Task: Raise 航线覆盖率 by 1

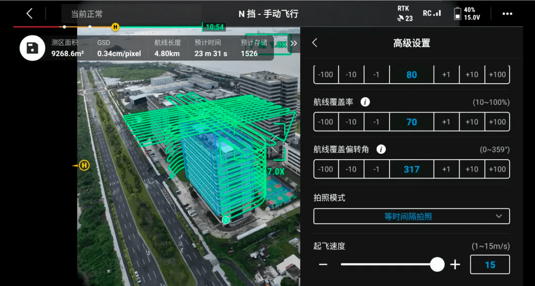Action: (446, 122)
